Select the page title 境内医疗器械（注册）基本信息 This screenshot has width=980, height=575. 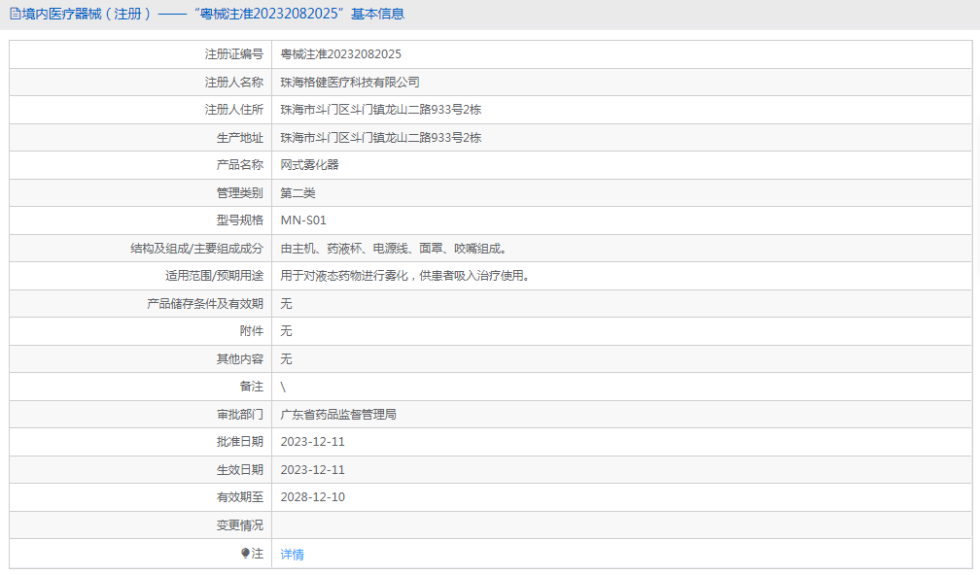(x=213, y=14)
